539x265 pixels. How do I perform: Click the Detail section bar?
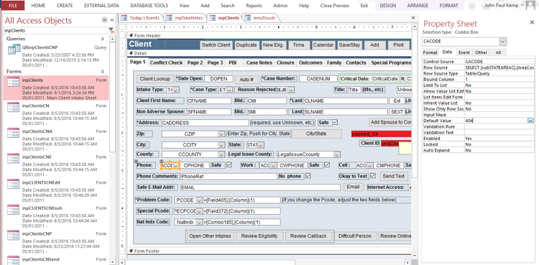pyautogui.click(x=269, y=53)
